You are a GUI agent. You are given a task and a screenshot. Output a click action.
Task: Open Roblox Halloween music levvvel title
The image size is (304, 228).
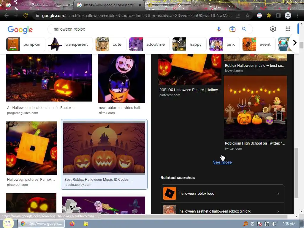point(254,66)
